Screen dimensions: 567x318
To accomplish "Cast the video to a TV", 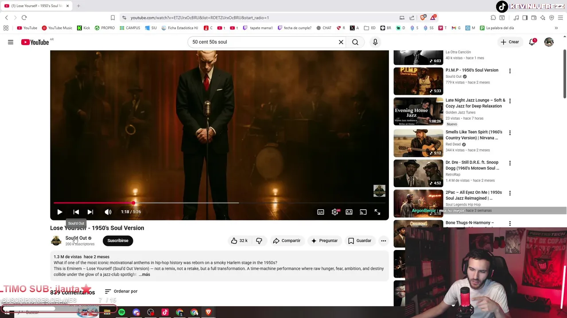I will tap(363, 212).
